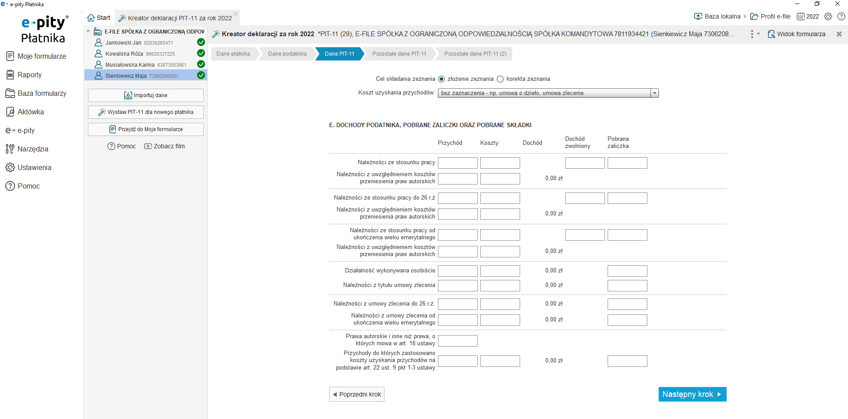Viewport: 848px width, 419px height.
Task: Select złożenie zeznania radio button
Action: point(441,79)
